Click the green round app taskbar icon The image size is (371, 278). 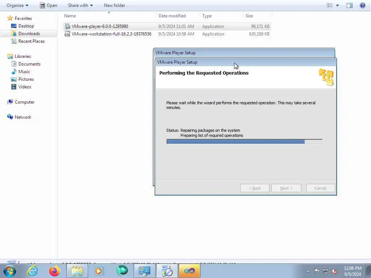click(122, 271)
